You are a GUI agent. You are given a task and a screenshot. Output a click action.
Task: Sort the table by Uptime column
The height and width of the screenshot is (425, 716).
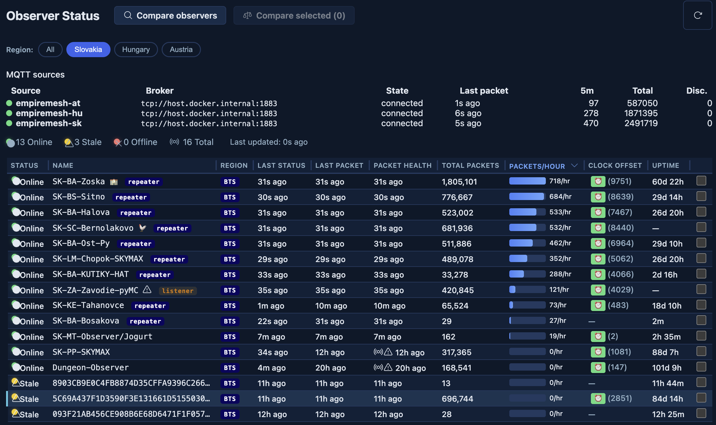[x=665, y=165]
